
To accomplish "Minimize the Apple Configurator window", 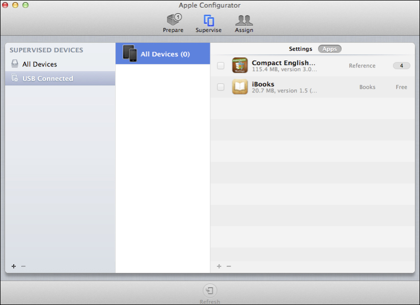I will 15,5.
